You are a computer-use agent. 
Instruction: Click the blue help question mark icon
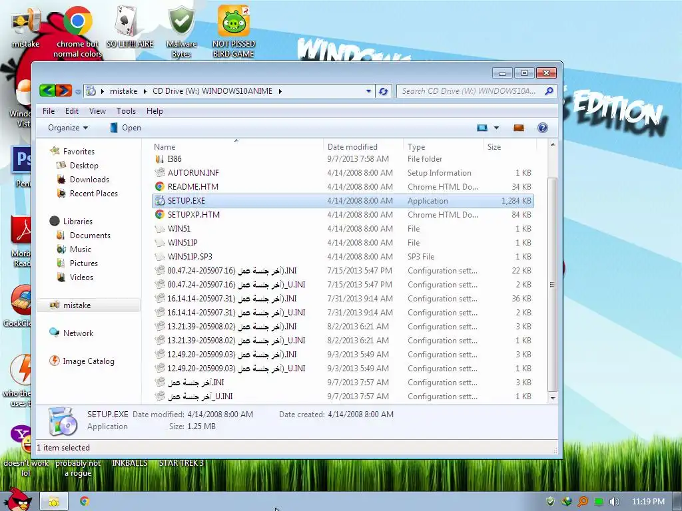tap(542, 128)
